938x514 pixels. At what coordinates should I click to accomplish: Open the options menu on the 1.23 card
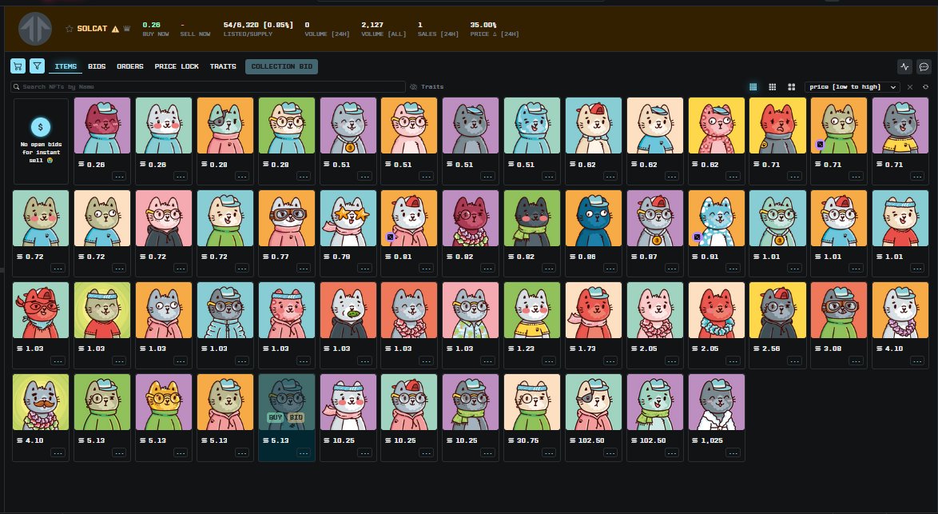[549, 361]
